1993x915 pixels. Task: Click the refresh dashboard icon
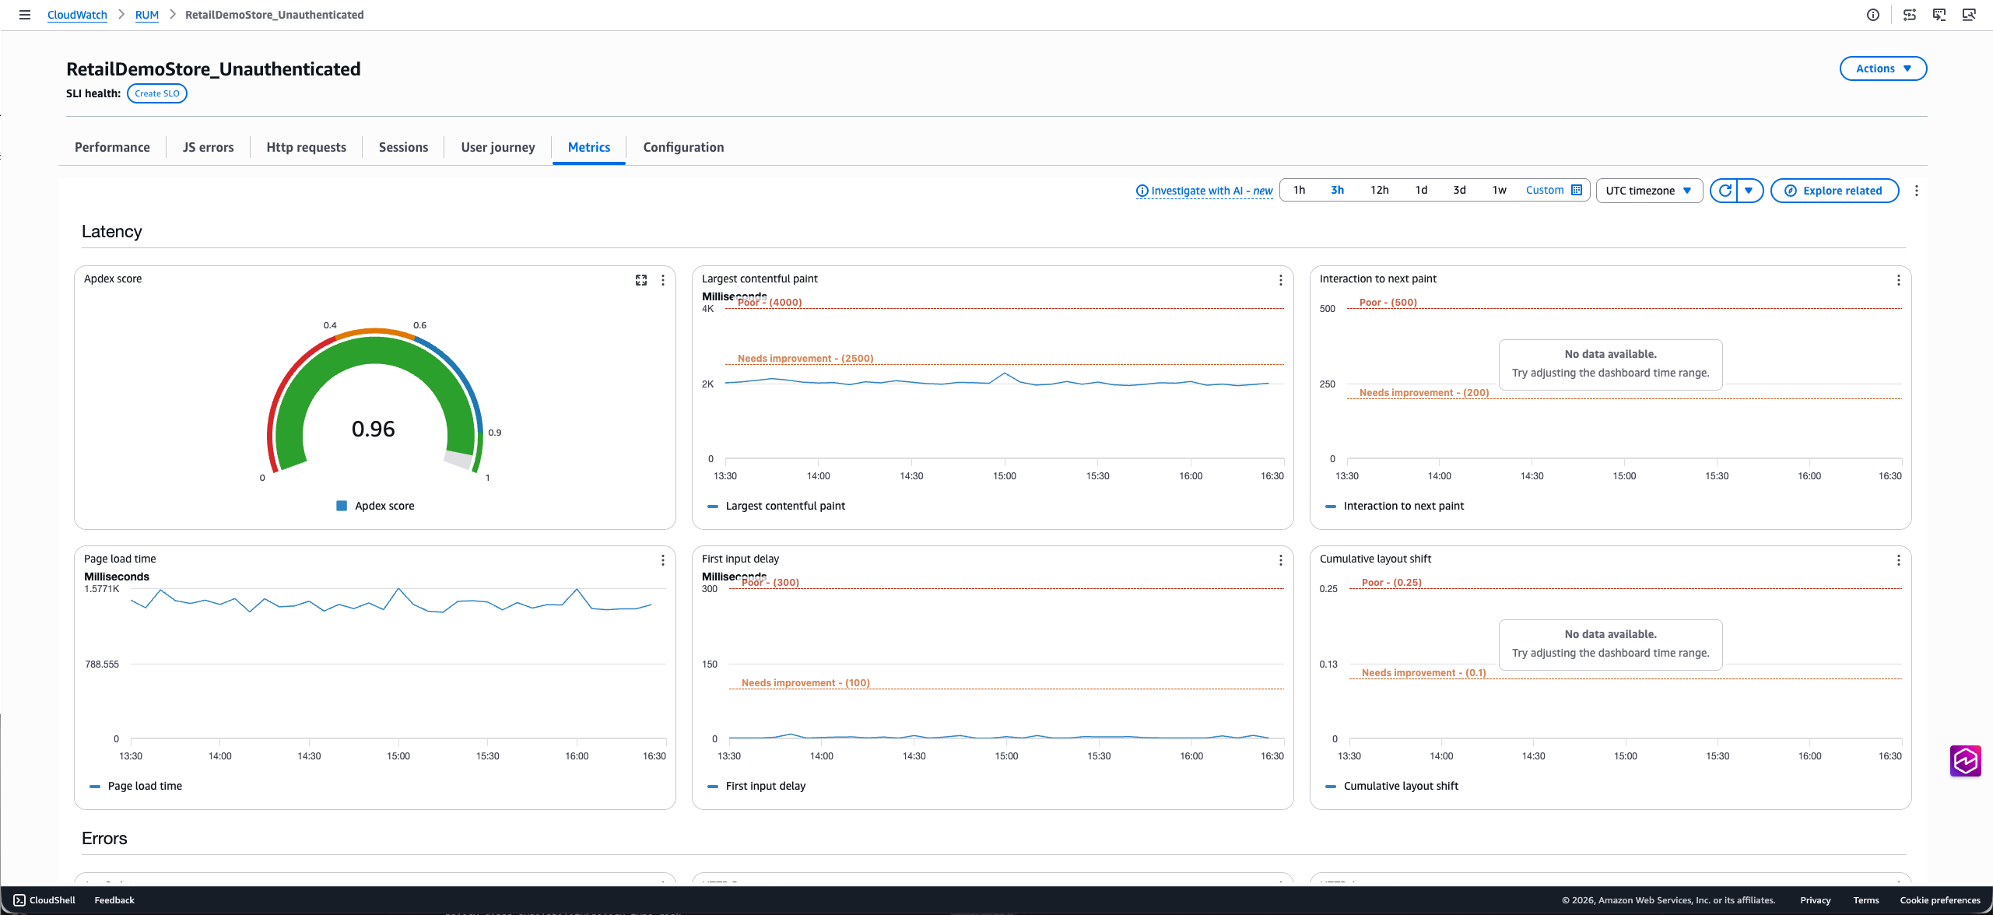point(1725,191)
